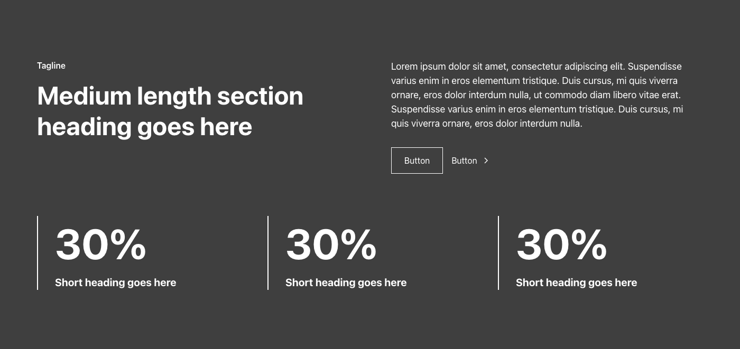This screenshot has height=349, width=740.
Task: Click the border of the outlined Button
Action: tap(417, 148)
